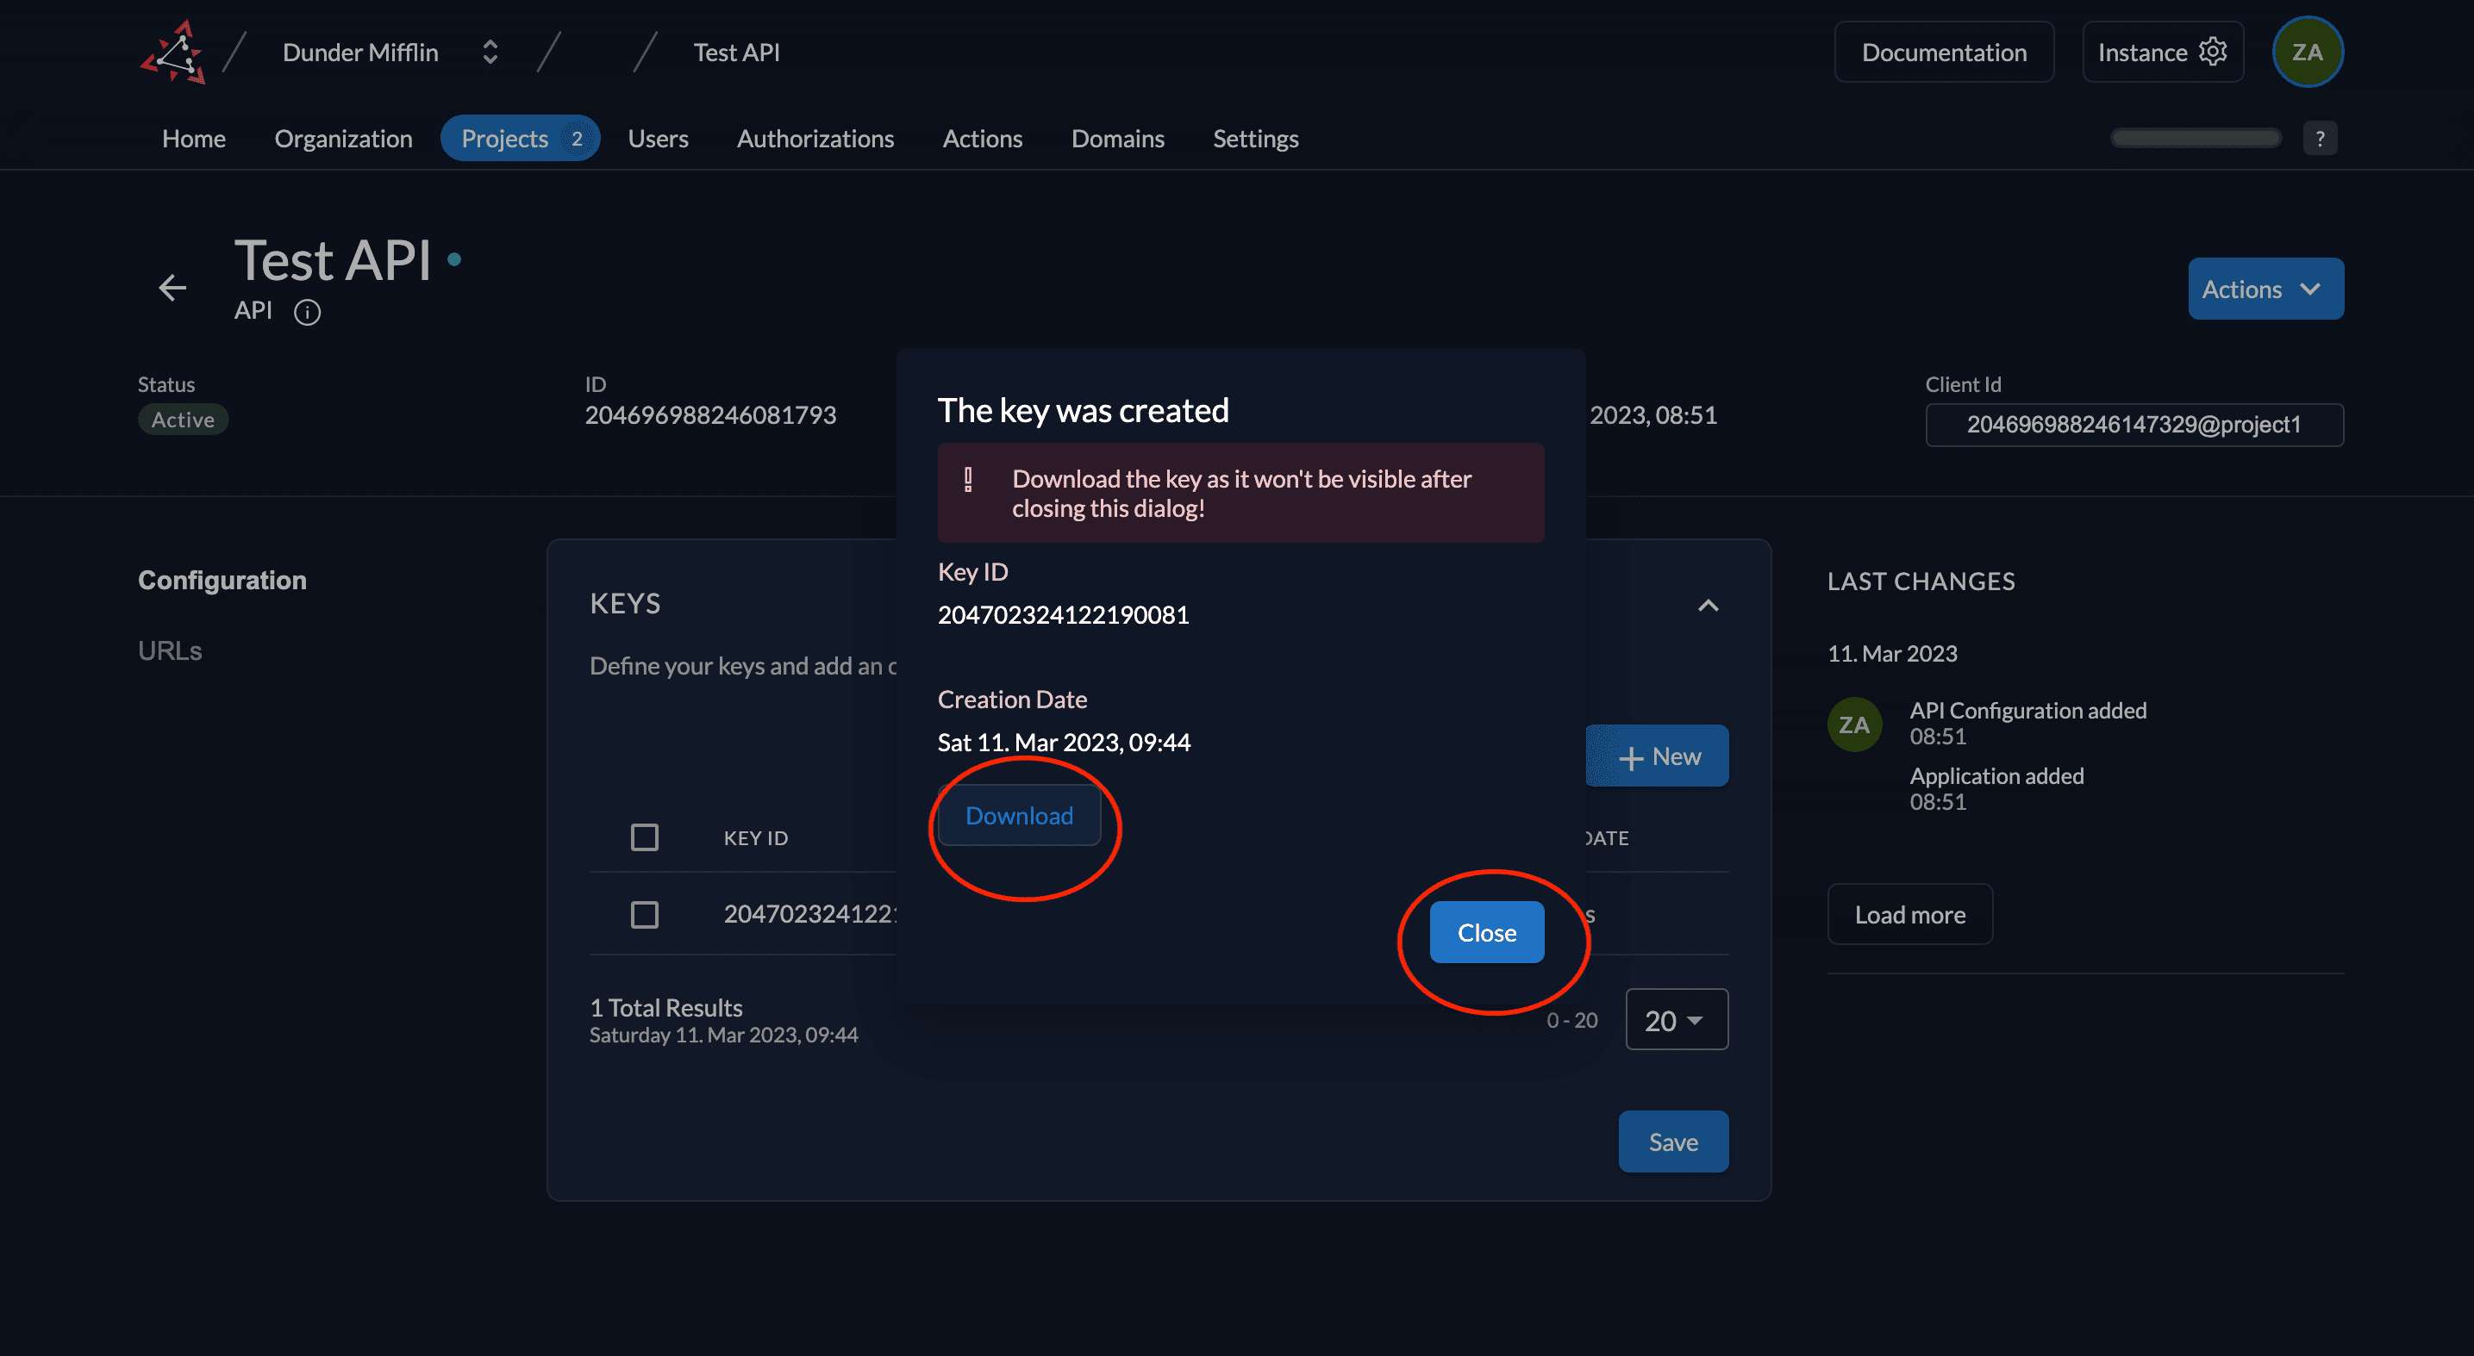The width and height of the screenshot is (2474, 1356).
Task: Click the back arrow next to Test API
Action: (173, 287)
